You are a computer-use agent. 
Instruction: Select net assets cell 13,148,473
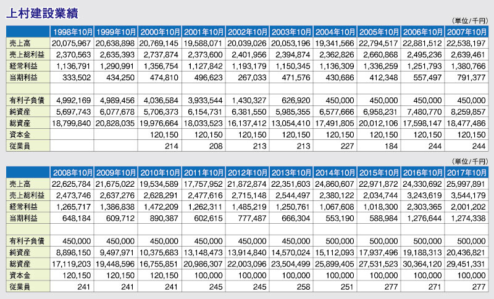203,253
